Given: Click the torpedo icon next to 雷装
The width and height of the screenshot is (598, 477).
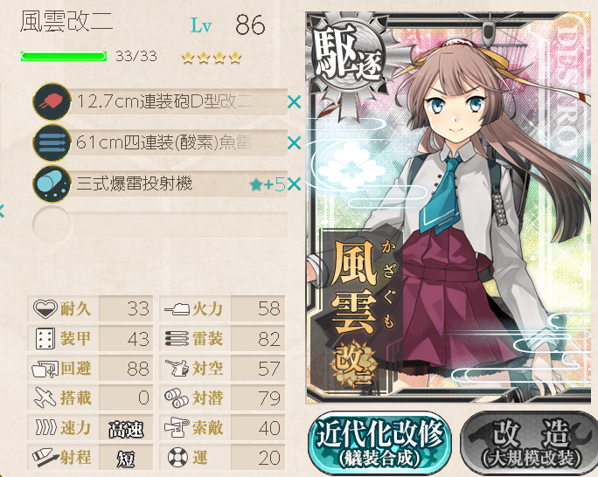Looking at the screenshot, I should pos(177,338).
